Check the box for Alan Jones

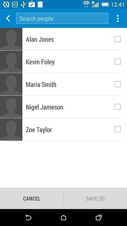[117, 39]
